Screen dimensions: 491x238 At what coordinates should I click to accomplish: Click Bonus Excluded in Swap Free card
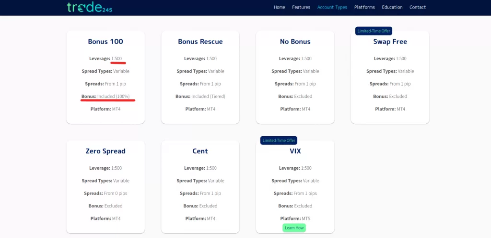click(390, 97)
